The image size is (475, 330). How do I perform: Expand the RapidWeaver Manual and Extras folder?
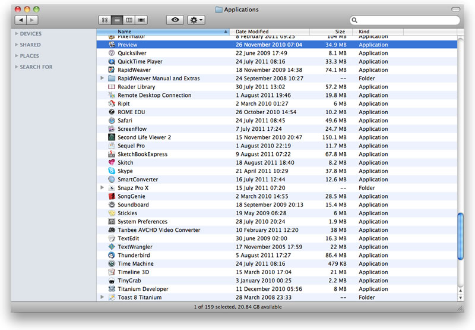102,78
